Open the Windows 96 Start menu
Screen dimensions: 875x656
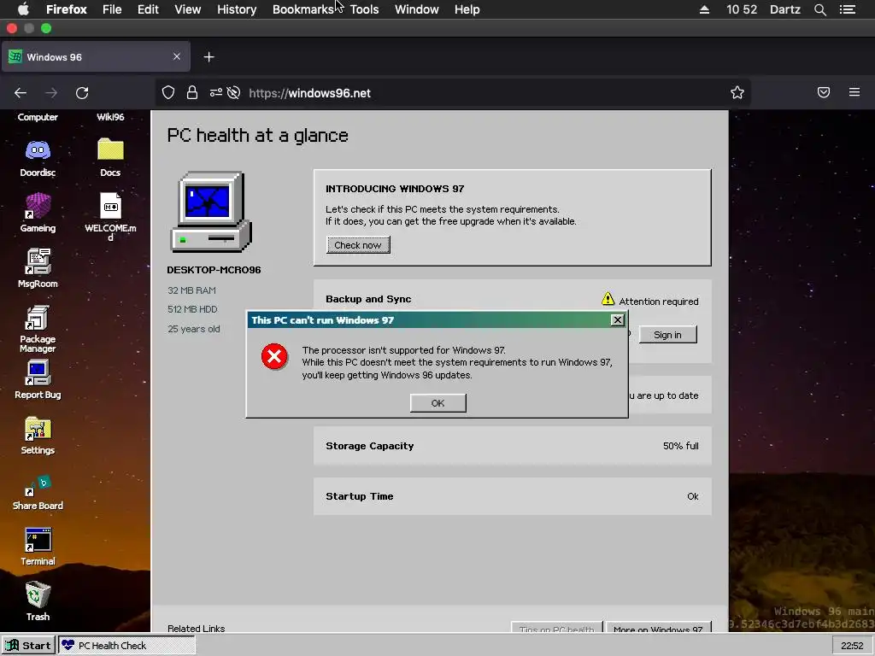click(x=28, y=646)
